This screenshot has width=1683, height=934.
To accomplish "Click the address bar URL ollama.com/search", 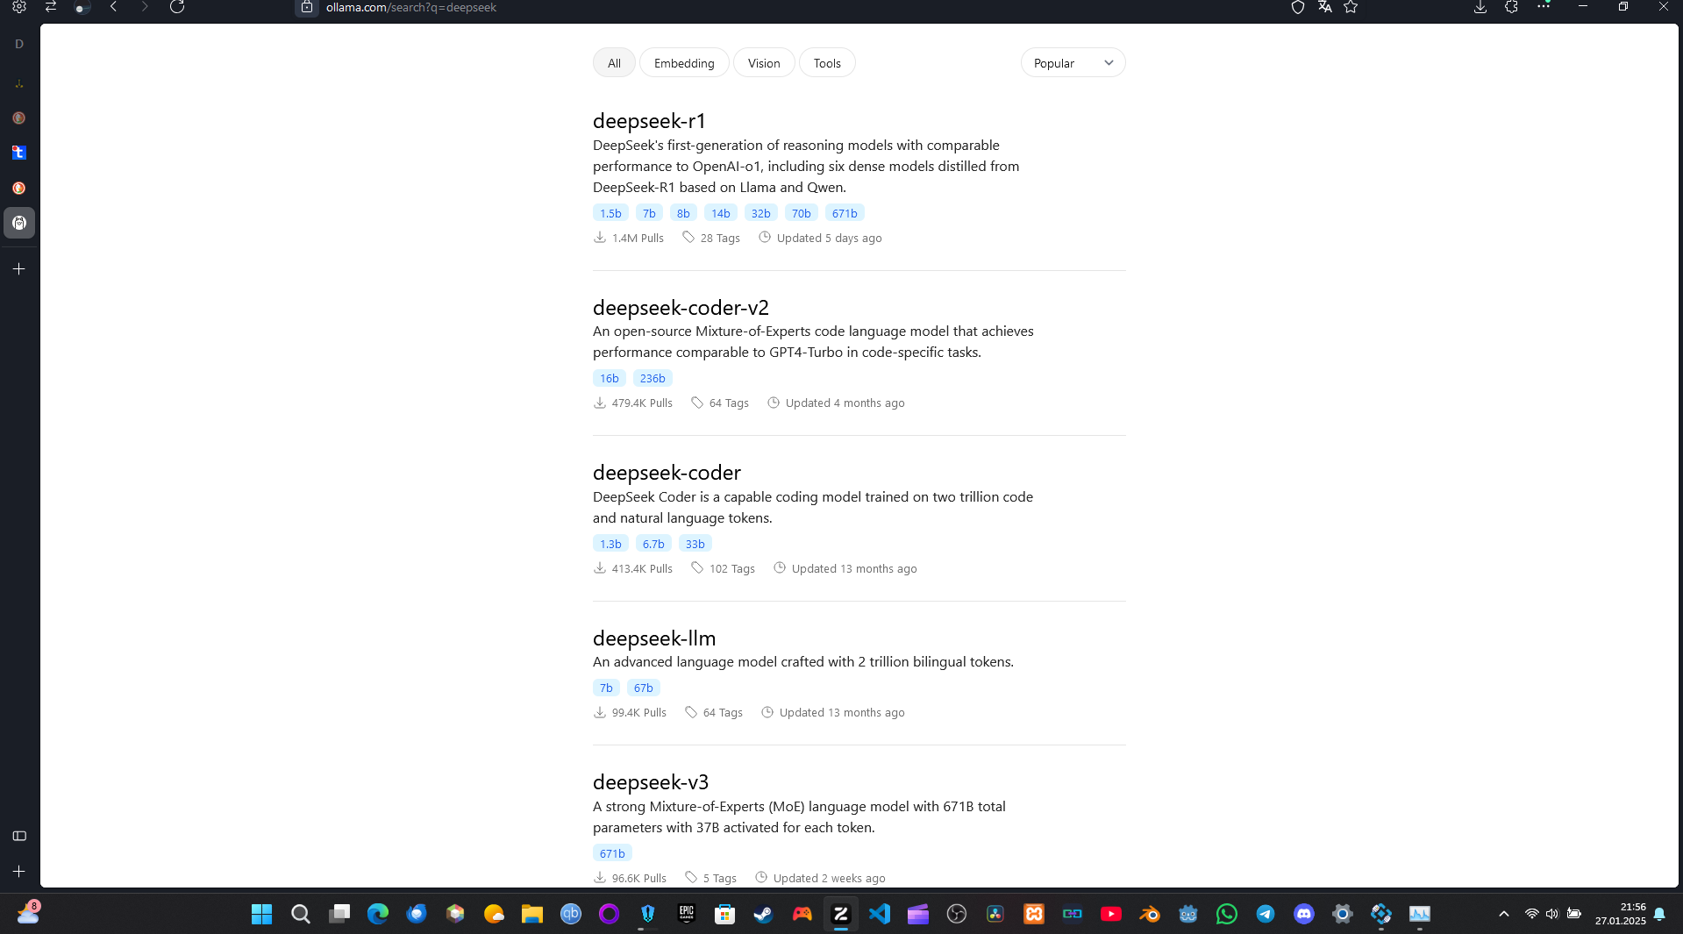I will (x=411, y=7).
